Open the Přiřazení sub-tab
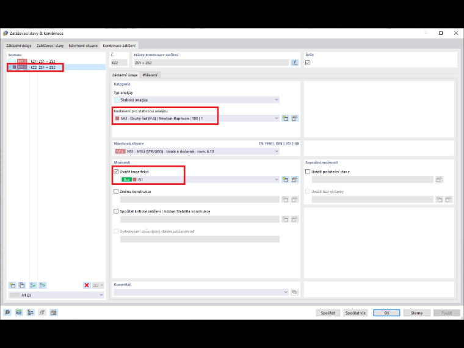 (x=150, y=75)
